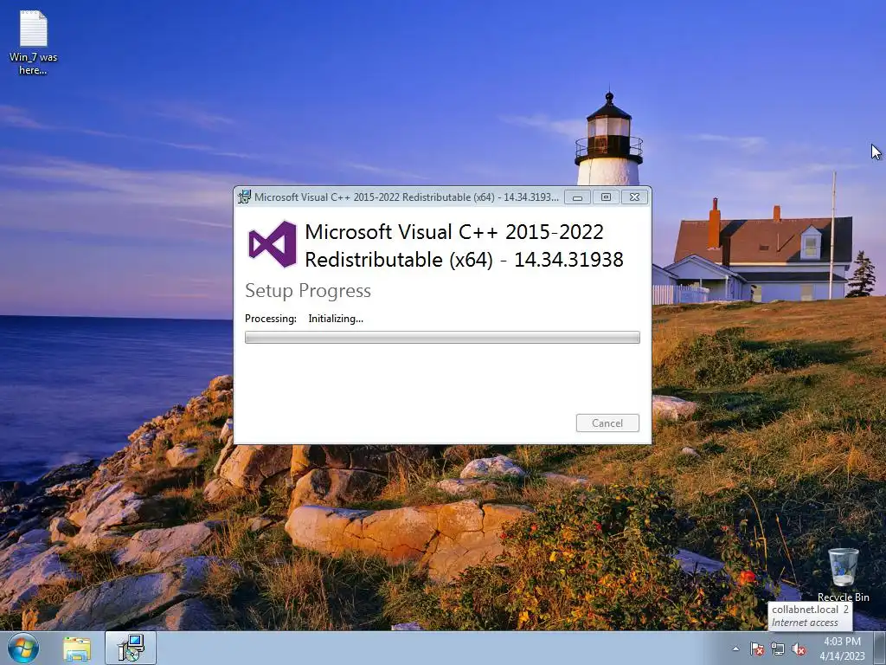Select the installer taskbar button
The height and width of the screenshot is (665, 886).
click(131, 648)
